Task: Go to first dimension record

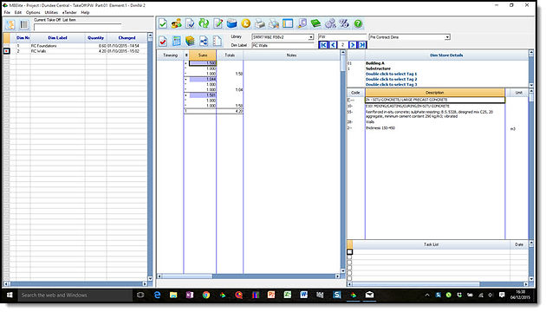Action: 323,45
